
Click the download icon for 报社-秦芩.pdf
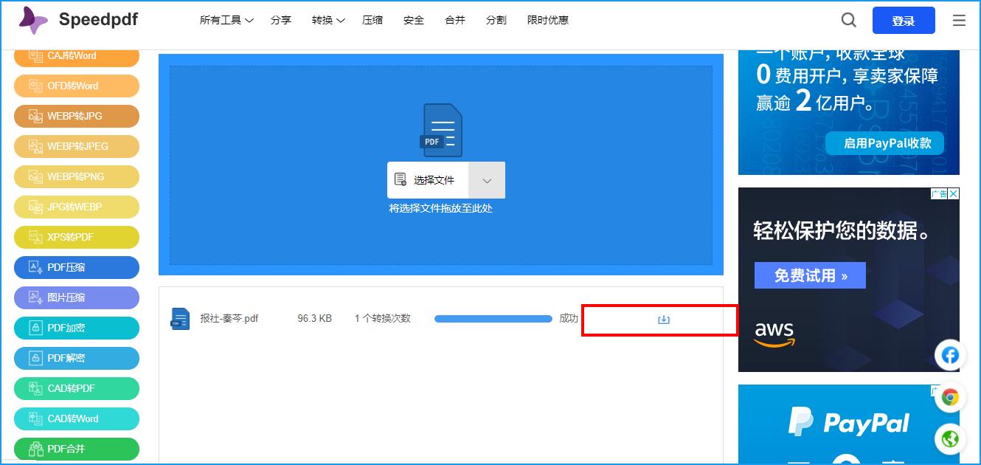tap(662, 318)
